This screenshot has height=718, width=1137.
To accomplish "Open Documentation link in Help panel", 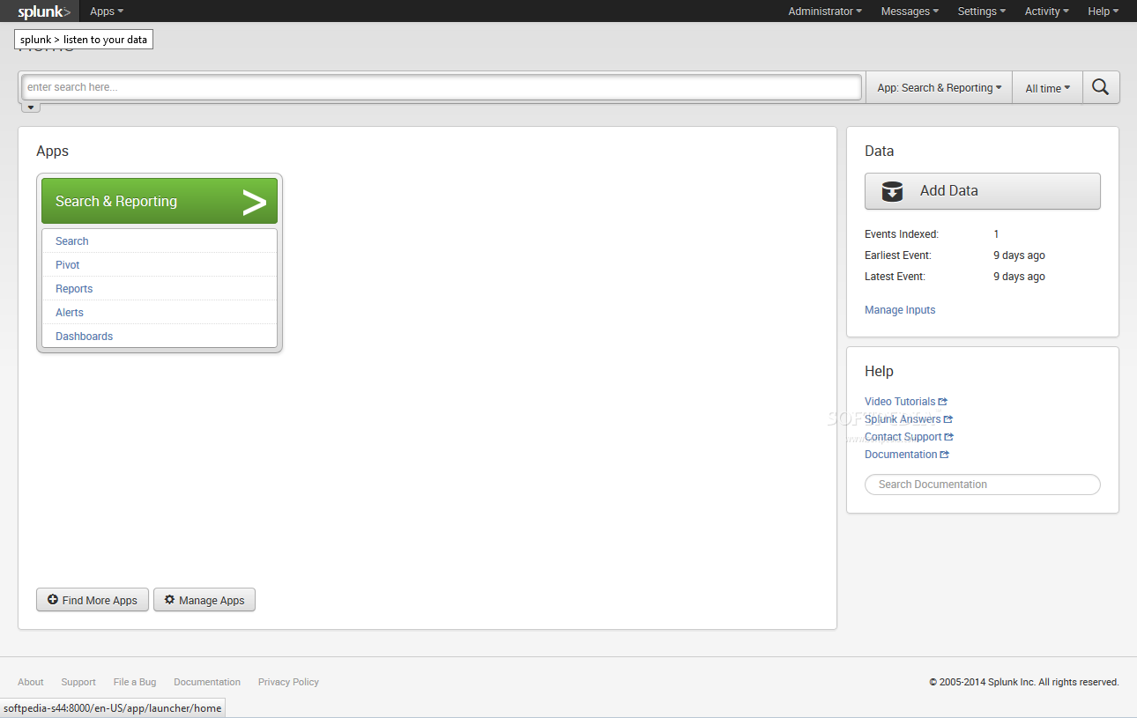I will [x=901, y=455].
